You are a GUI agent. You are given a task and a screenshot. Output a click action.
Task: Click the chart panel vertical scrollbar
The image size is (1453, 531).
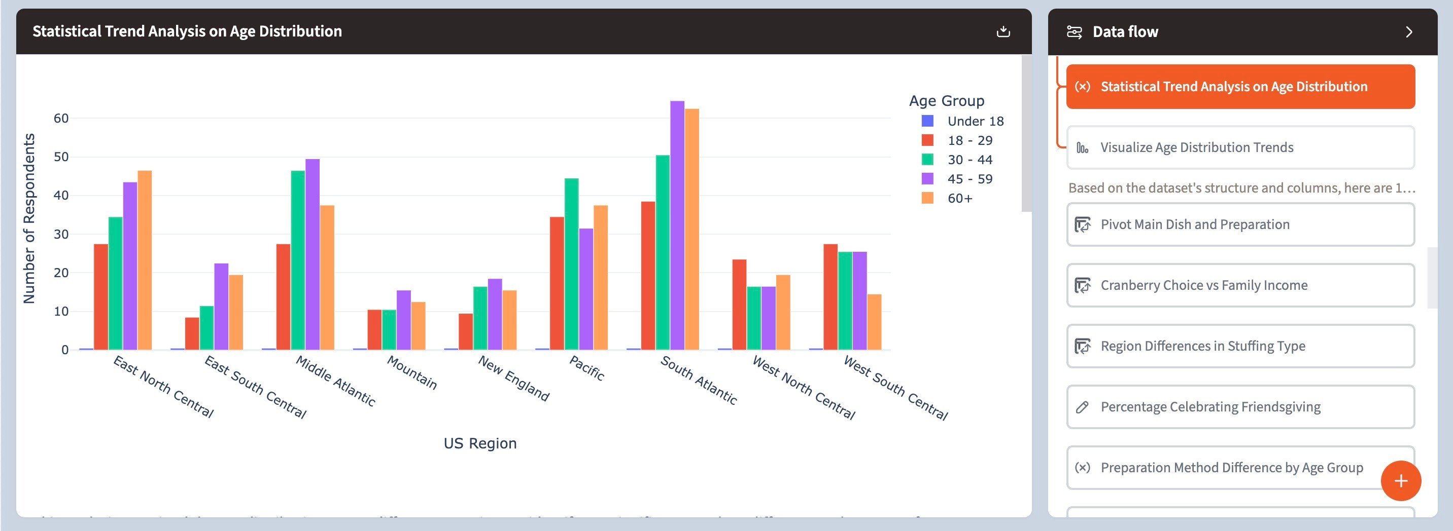1026,133
